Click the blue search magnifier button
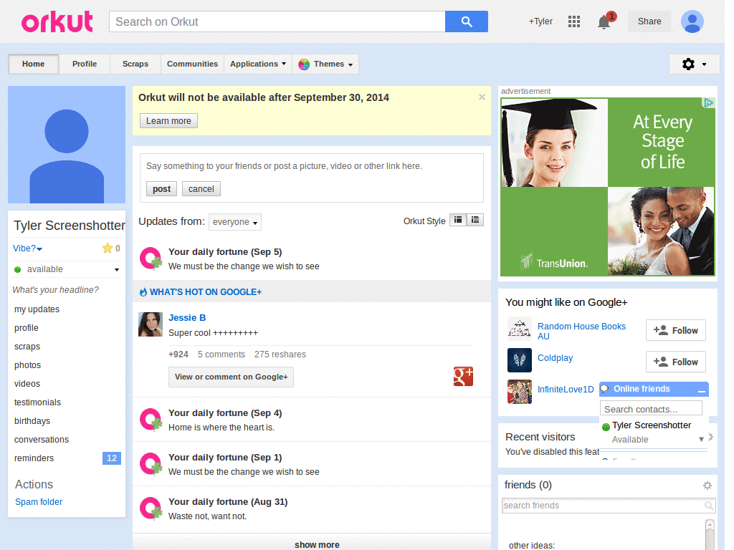 (x=466, y=21)
